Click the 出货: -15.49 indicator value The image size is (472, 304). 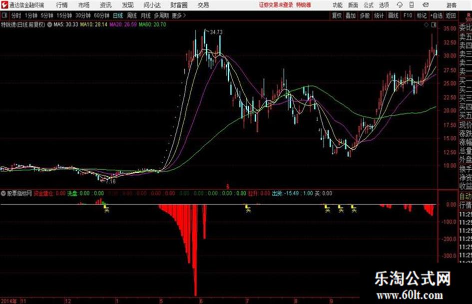point(285,193)
